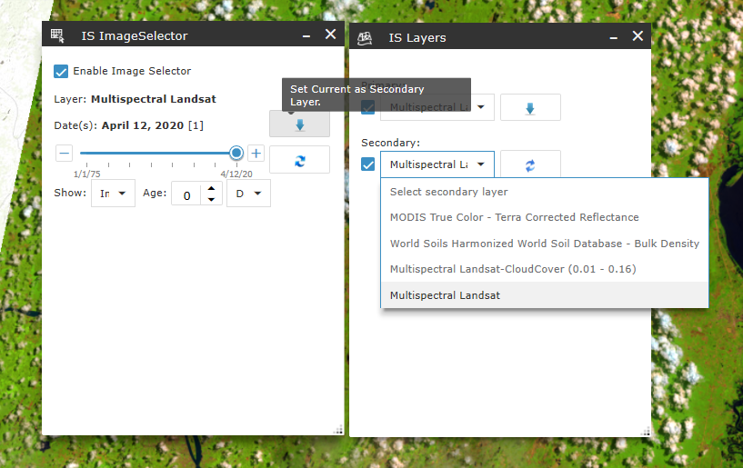The height and width of the screenshot is (468, 743).
Task: Click the minus button left of date slider
Action: 64,154
